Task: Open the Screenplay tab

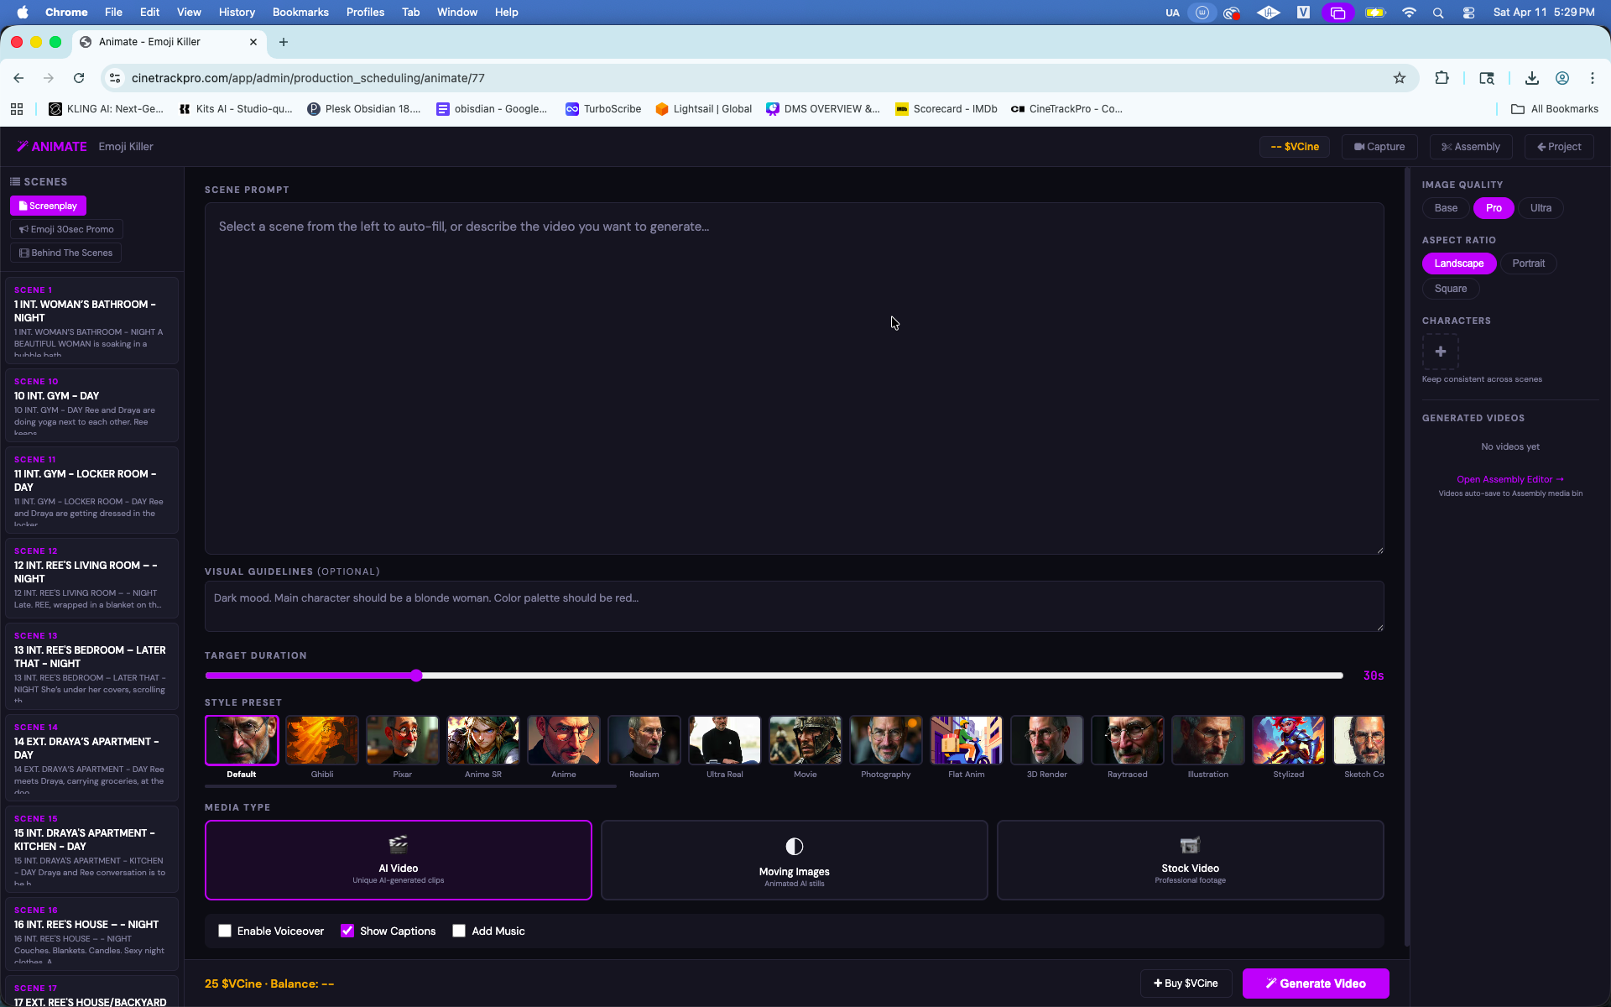Action: (x=48, y=205)
